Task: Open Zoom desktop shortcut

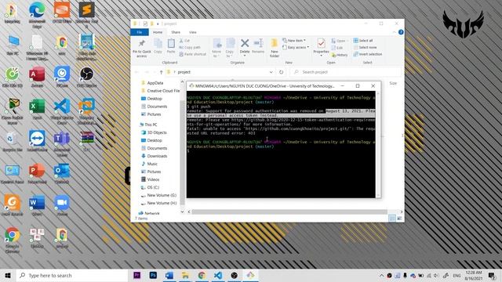Action: 62,205
